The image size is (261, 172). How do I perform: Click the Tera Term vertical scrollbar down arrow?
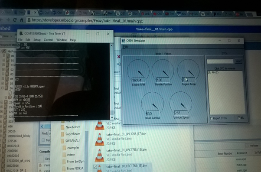click(112, 117)
